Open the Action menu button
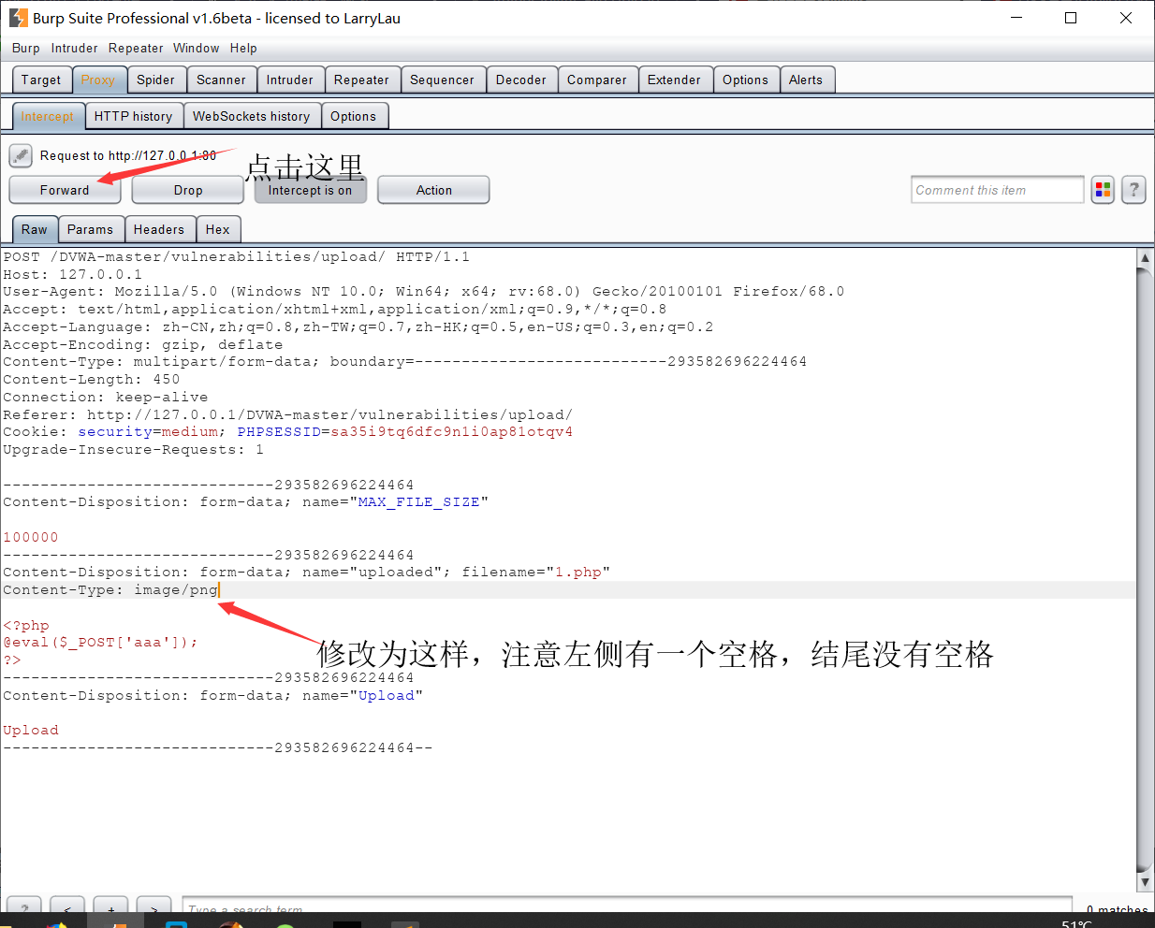 coord(433,190)
